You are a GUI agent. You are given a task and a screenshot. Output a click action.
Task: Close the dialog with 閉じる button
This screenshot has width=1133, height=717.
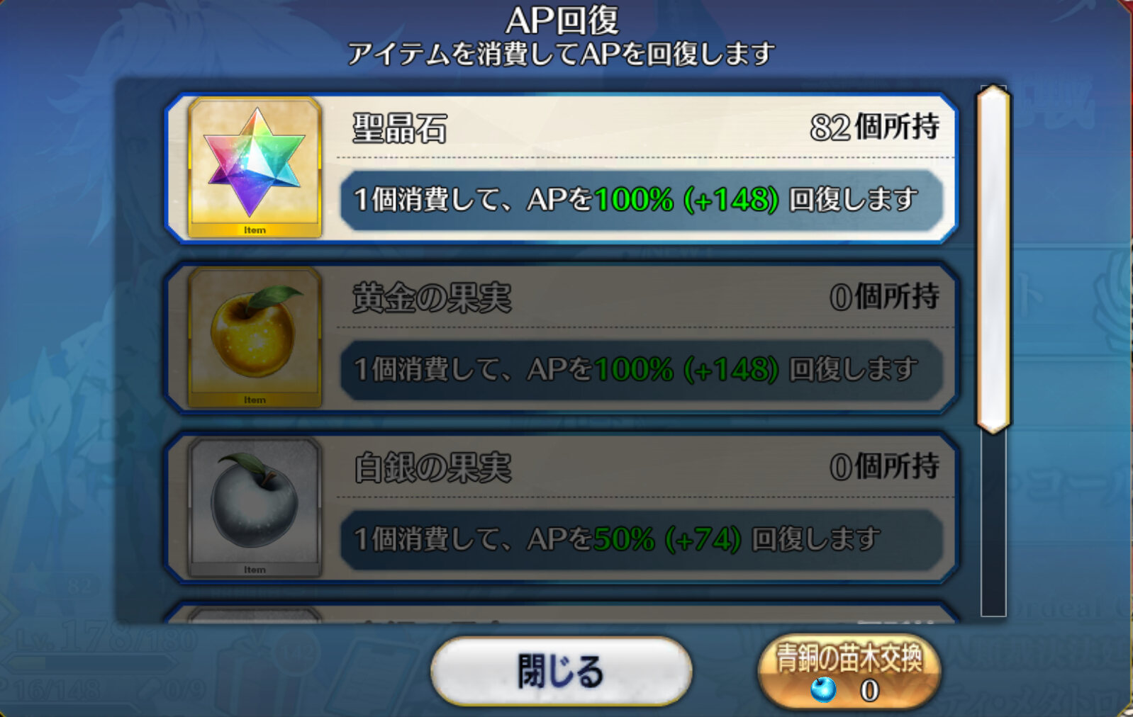click(561, 671)
